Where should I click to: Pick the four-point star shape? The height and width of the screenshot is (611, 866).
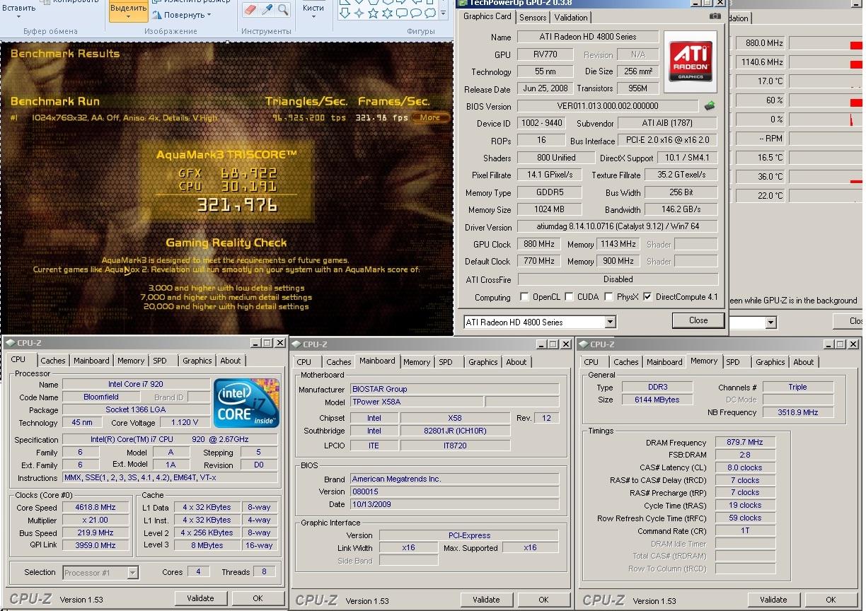[359, 13]
